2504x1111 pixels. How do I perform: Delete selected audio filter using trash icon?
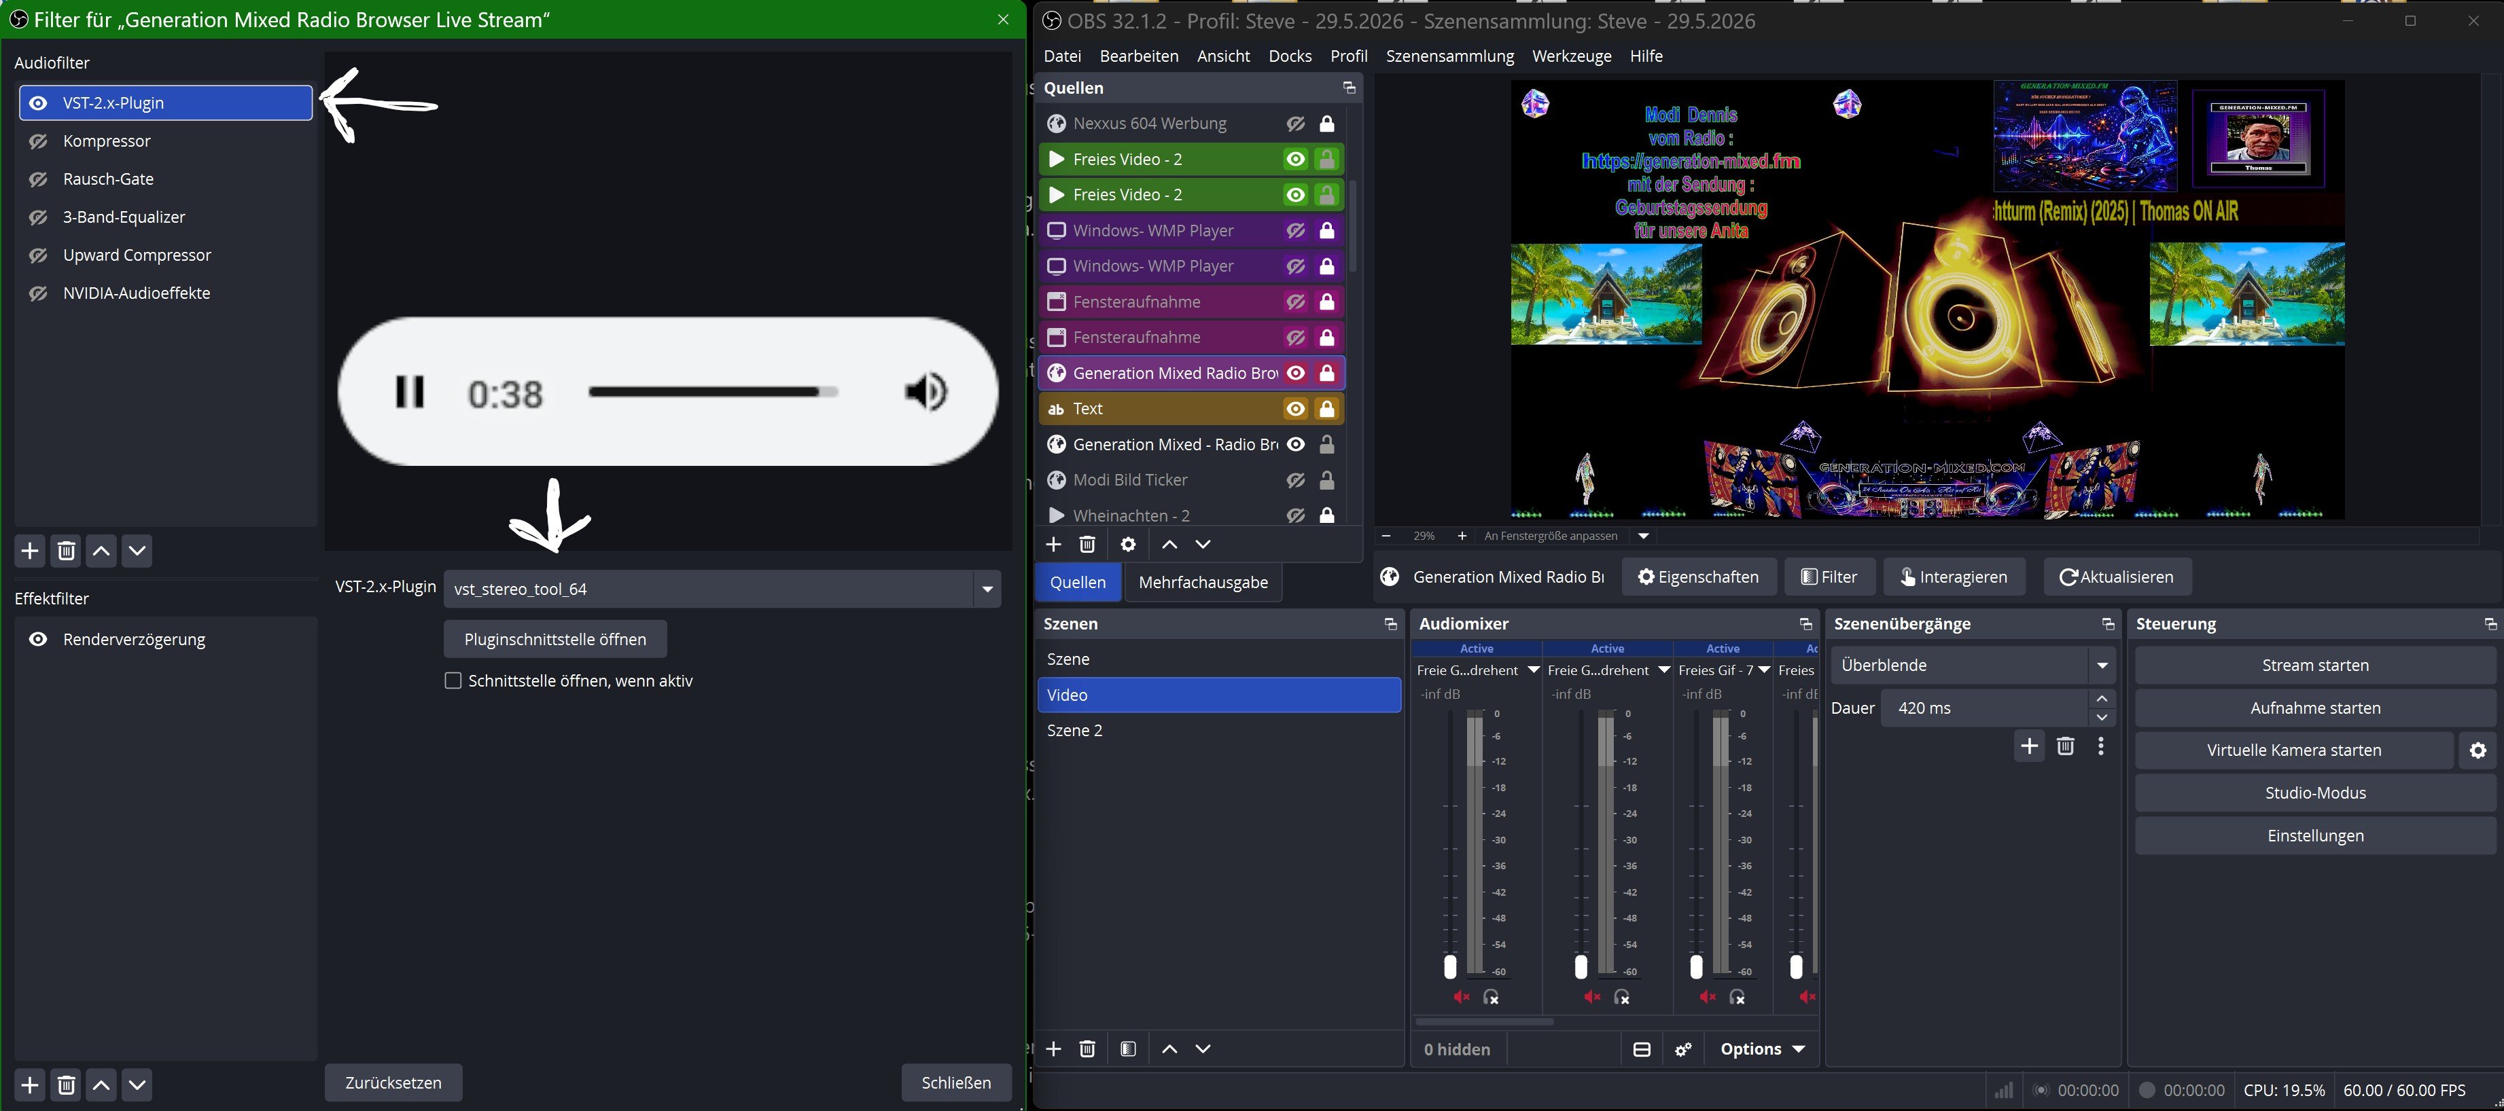click(x=66, y=551)
